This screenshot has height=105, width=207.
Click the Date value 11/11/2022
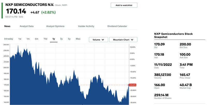pyautogui.click(x=163, y=65)
